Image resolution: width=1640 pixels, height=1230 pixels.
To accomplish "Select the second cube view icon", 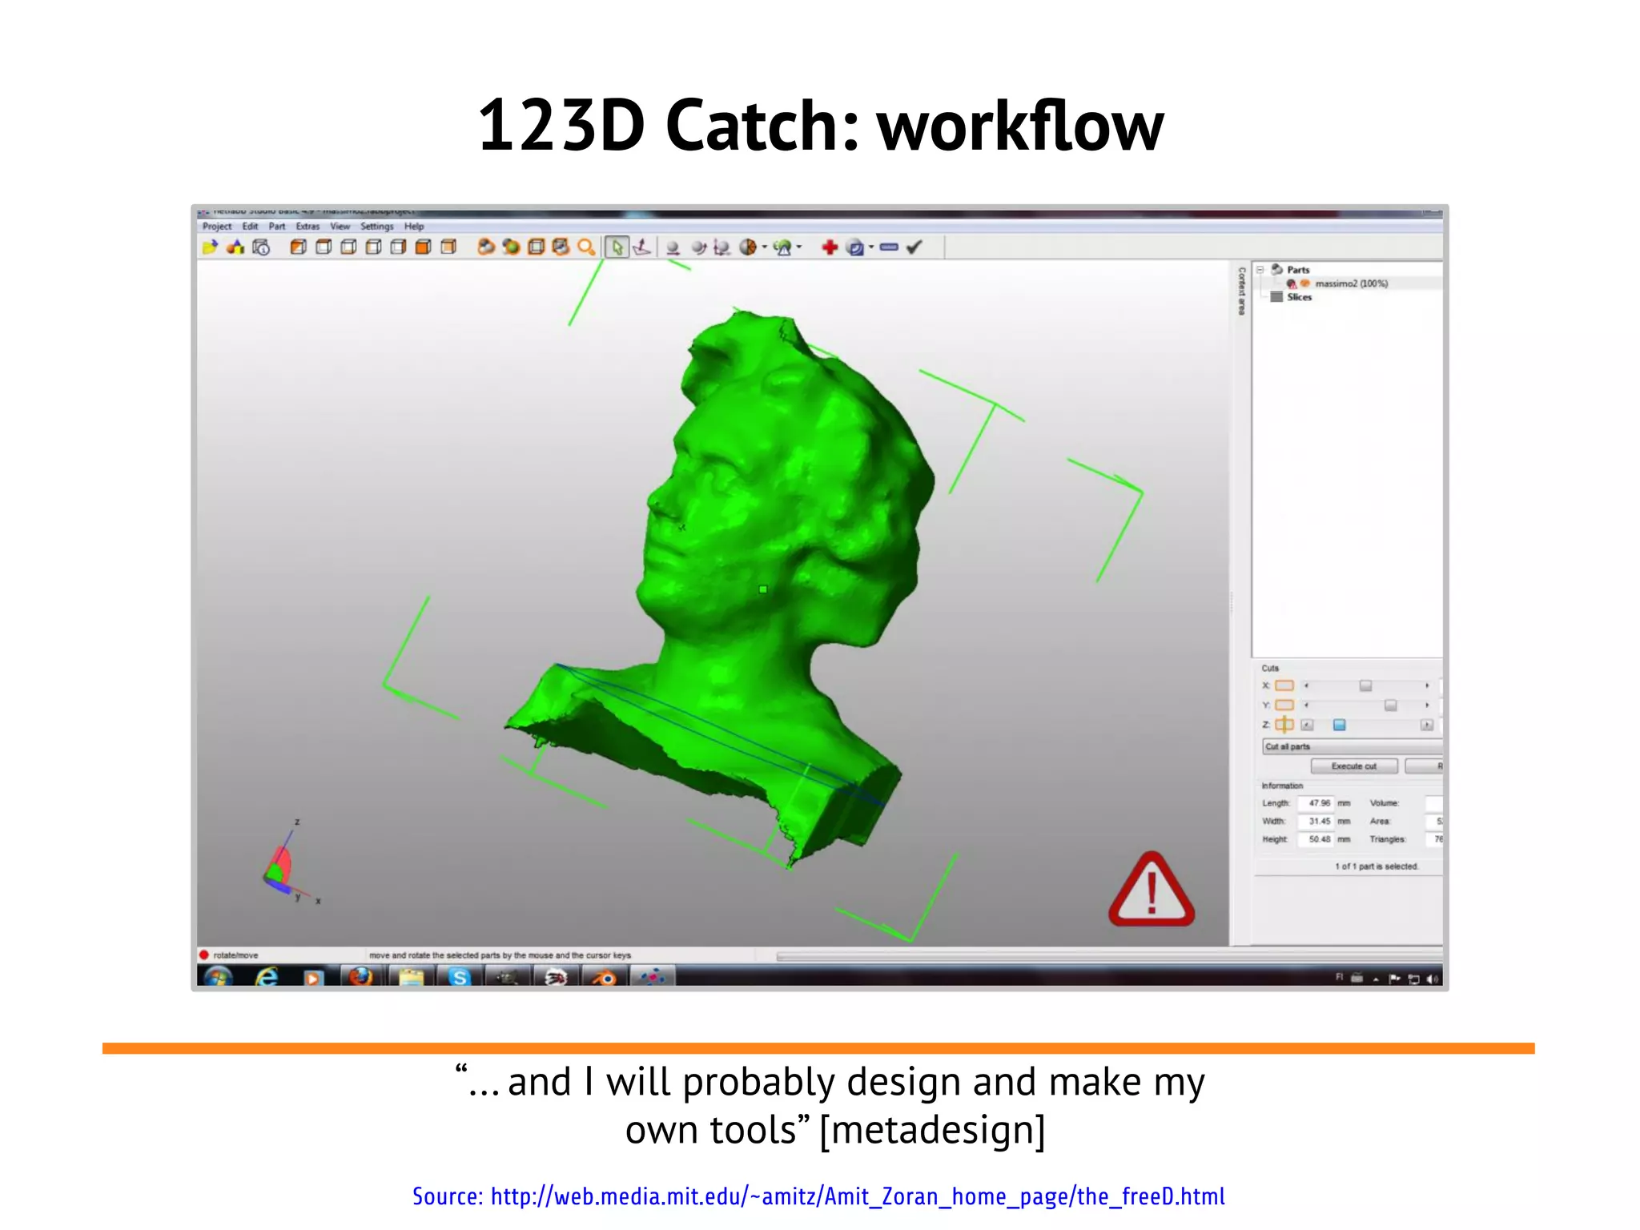I will (x=324, y=247).
